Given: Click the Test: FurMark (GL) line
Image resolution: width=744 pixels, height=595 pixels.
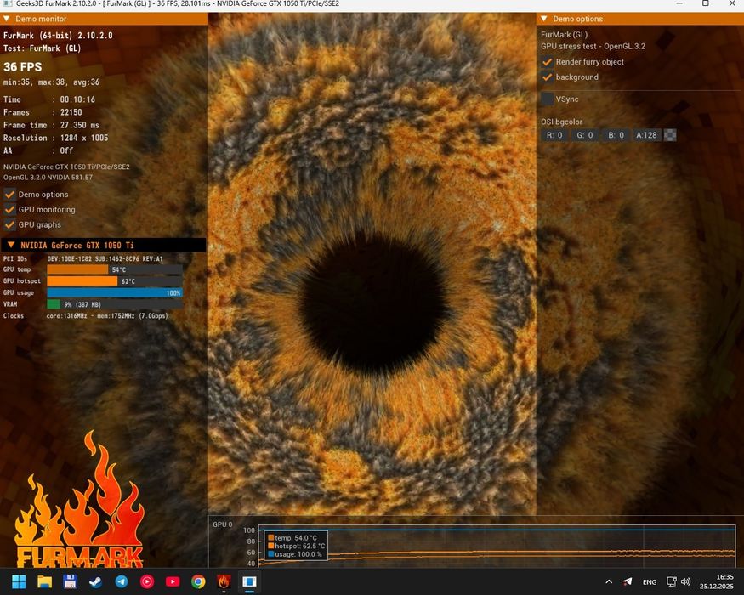Looking at the screenshot, I should coord(42,48).
